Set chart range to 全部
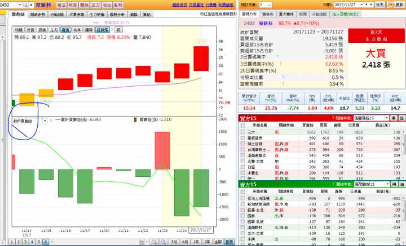406x246 pixels. (x=218, y=242)
